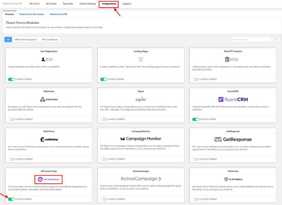Select the All filter button
282x205 pixels.
tap(8, 40)
